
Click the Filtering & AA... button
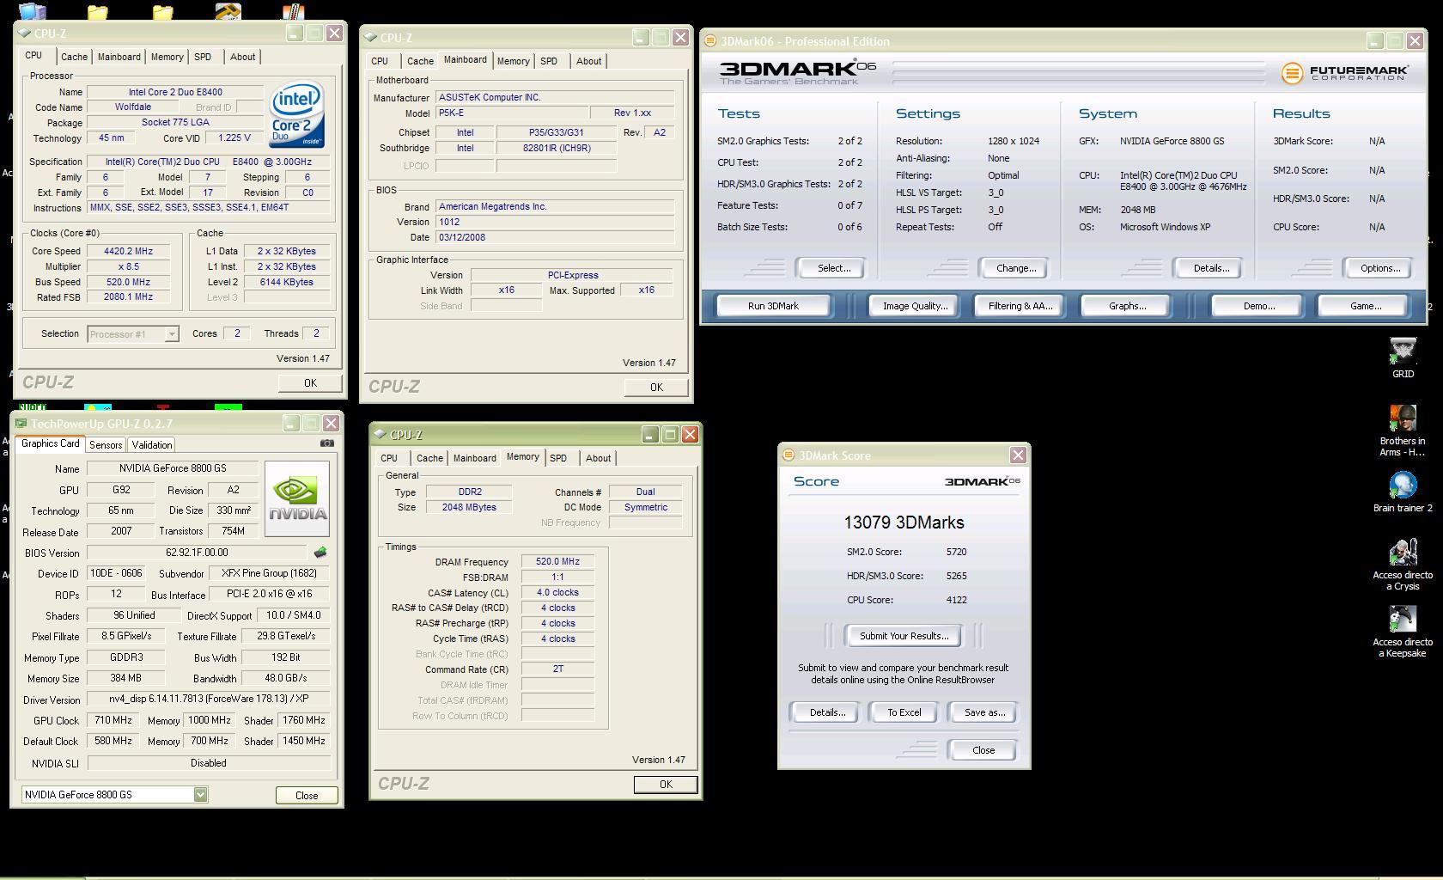tap(1020, 306)
